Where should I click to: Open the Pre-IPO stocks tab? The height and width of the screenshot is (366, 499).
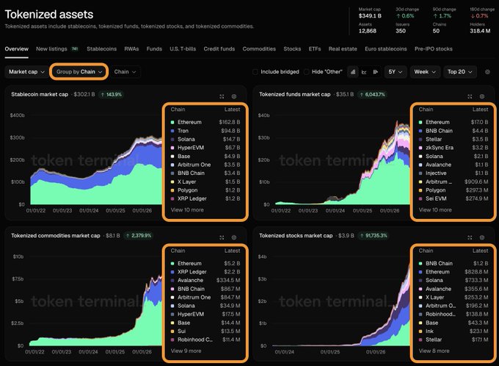[433, 49]
